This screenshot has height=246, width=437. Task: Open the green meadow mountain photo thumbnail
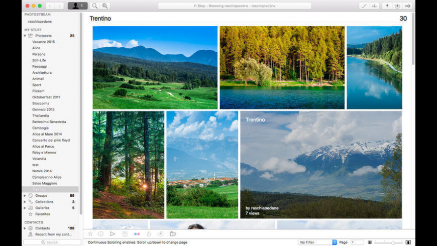(x=155, y=68)
